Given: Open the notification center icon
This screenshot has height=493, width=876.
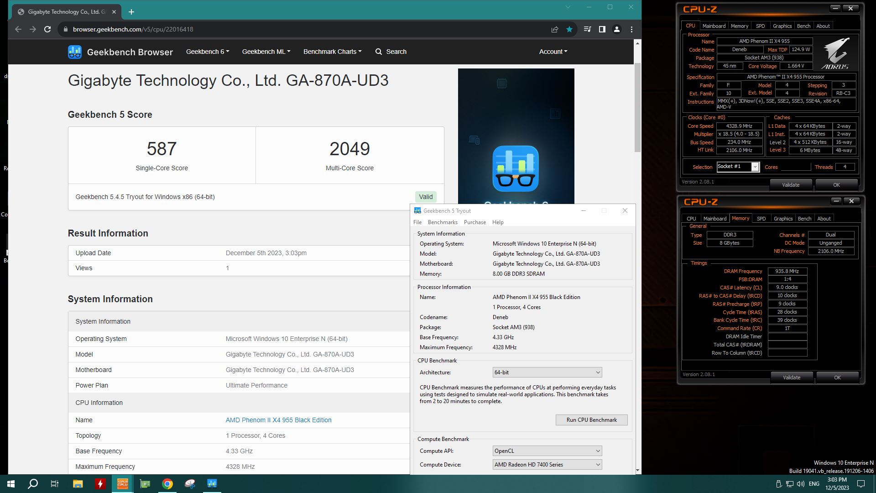Looking at the screenshot, I should [861, 484].
